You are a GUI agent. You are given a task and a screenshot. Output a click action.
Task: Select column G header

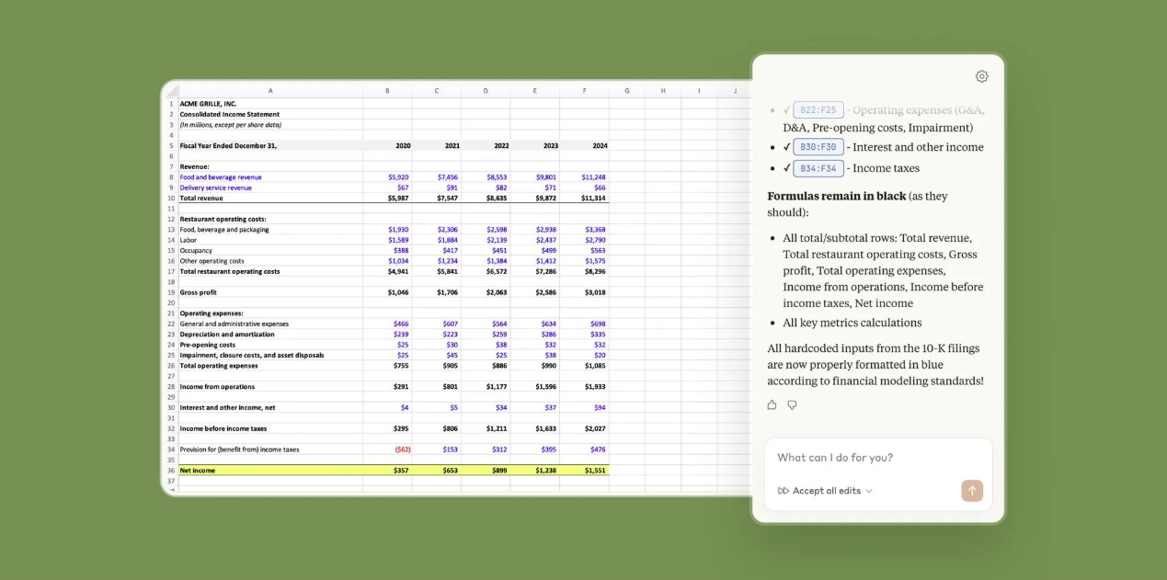(x=626, y=91)
